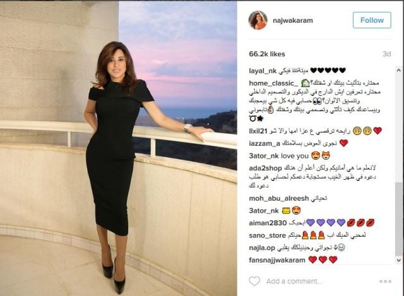Open fansnajjwakaram commenter profile
Viewport: 404px width, 296px height.
click(277, 260)
